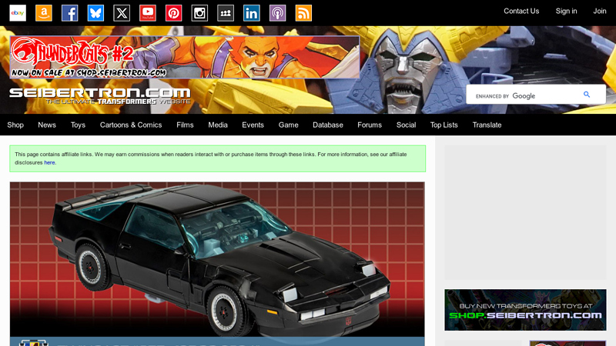Click the shop.seibertron.com sidebar banner
This screenshot has width=616, height=346.
point(525,310)
